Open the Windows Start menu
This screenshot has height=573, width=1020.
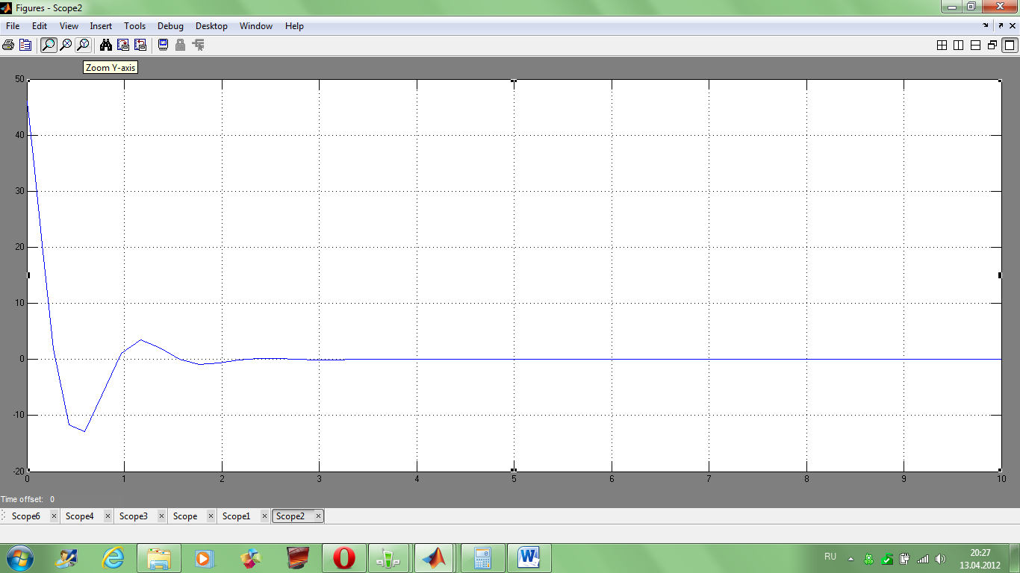click(19, 558)
